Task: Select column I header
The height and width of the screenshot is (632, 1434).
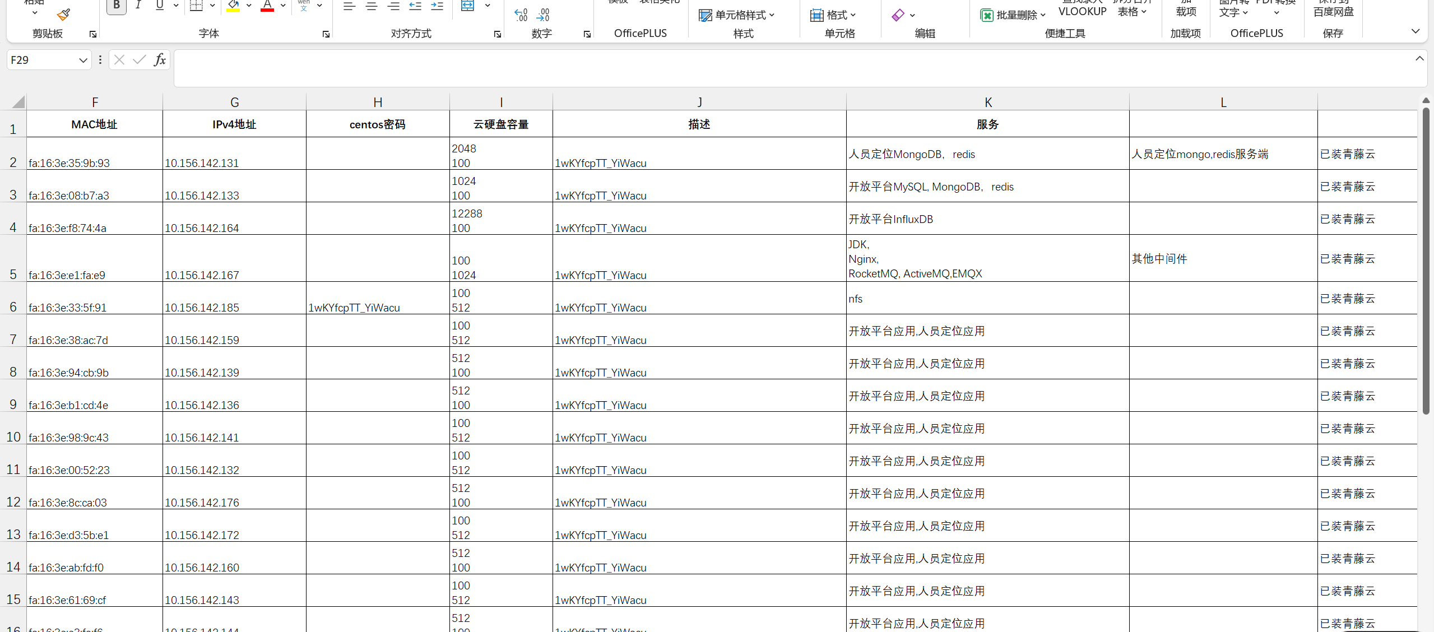Action: tap(501, 102)
